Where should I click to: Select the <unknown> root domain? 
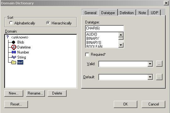[x=19, y=37]
